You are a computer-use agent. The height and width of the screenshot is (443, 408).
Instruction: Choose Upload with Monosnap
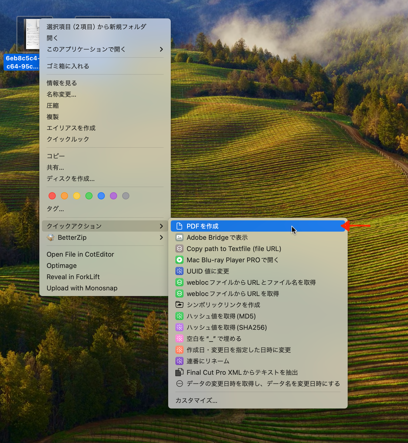point(82,288)
